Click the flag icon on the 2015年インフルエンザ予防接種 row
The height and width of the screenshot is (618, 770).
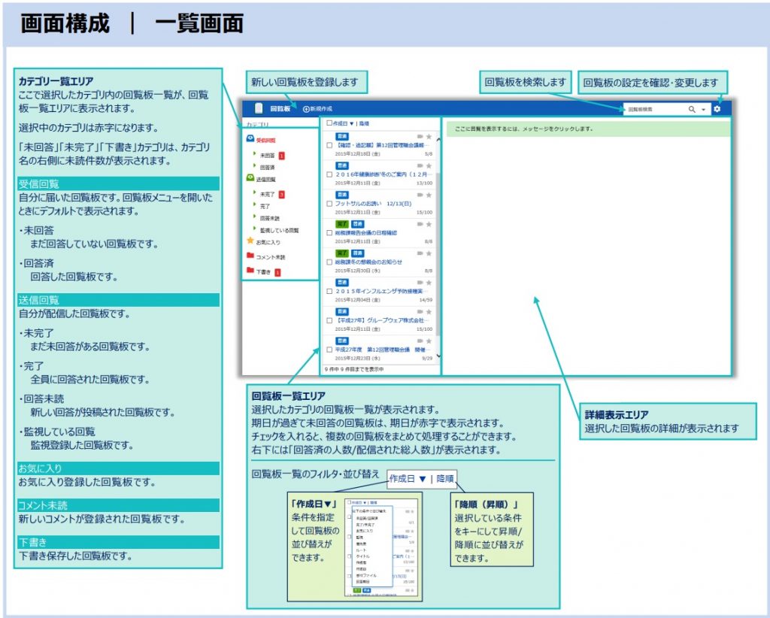(420, 283)
